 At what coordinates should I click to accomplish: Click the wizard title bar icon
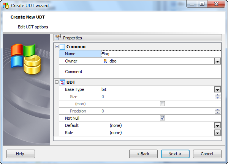(6, 5)
